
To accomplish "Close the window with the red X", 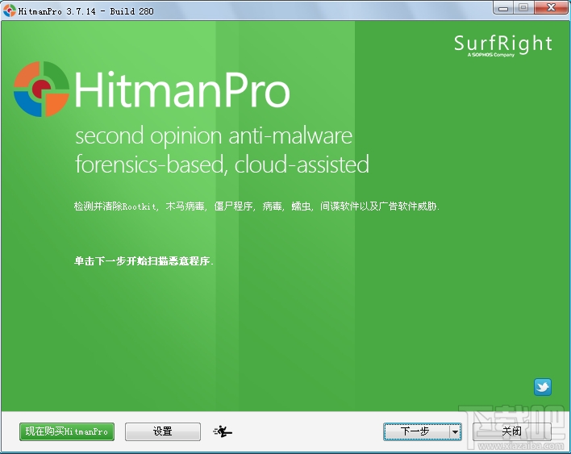I will tap(552, 7).
